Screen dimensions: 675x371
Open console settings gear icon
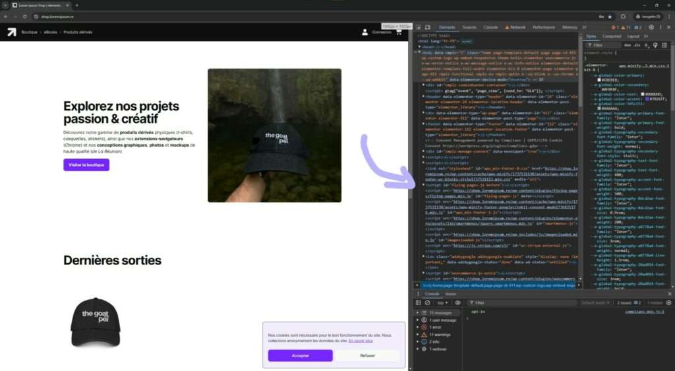[x=668, y=303]
